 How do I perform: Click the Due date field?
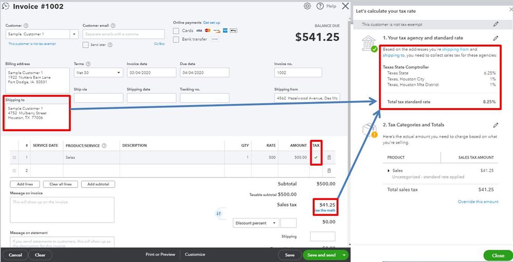pyautogui.click(x=204, y=72)
